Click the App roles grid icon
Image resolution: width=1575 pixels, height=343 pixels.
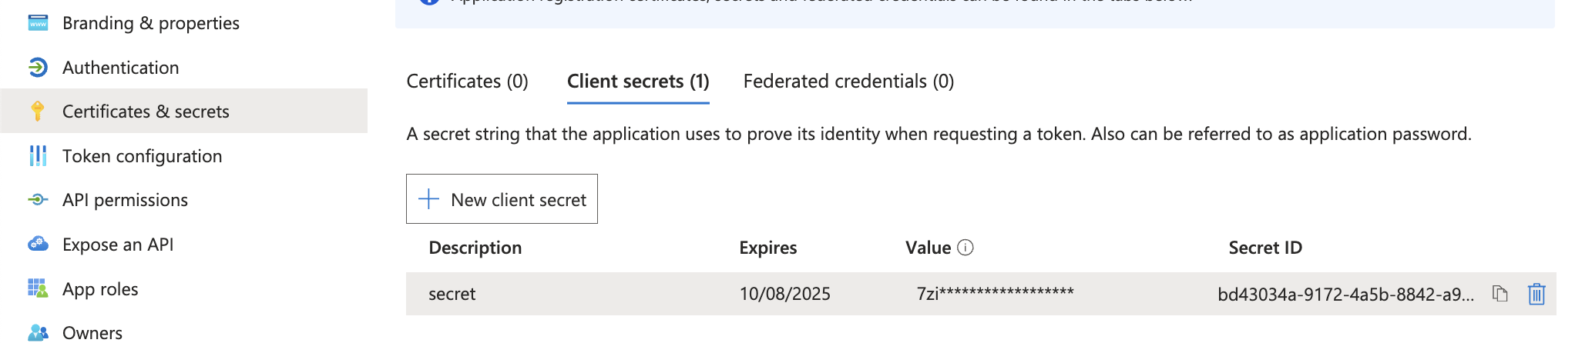[x=38, y=288]
